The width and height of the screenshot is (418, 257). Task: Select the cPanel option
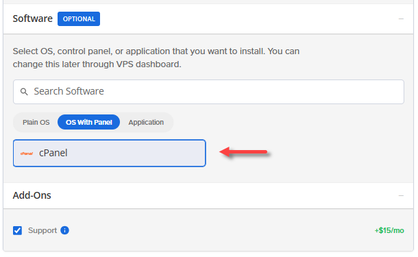(x=110, y=154)
